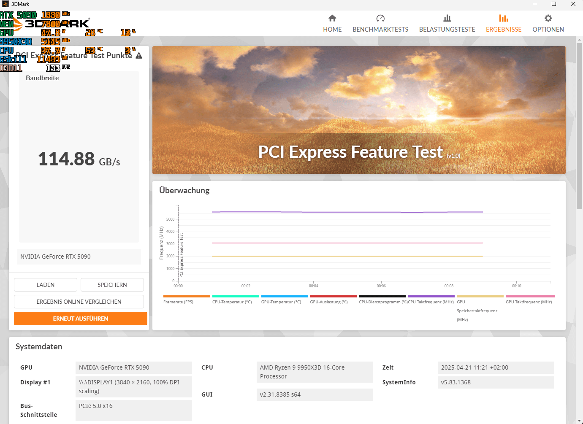
Task: Click the Ergebnisse orange bars icon
Action: 504,18
